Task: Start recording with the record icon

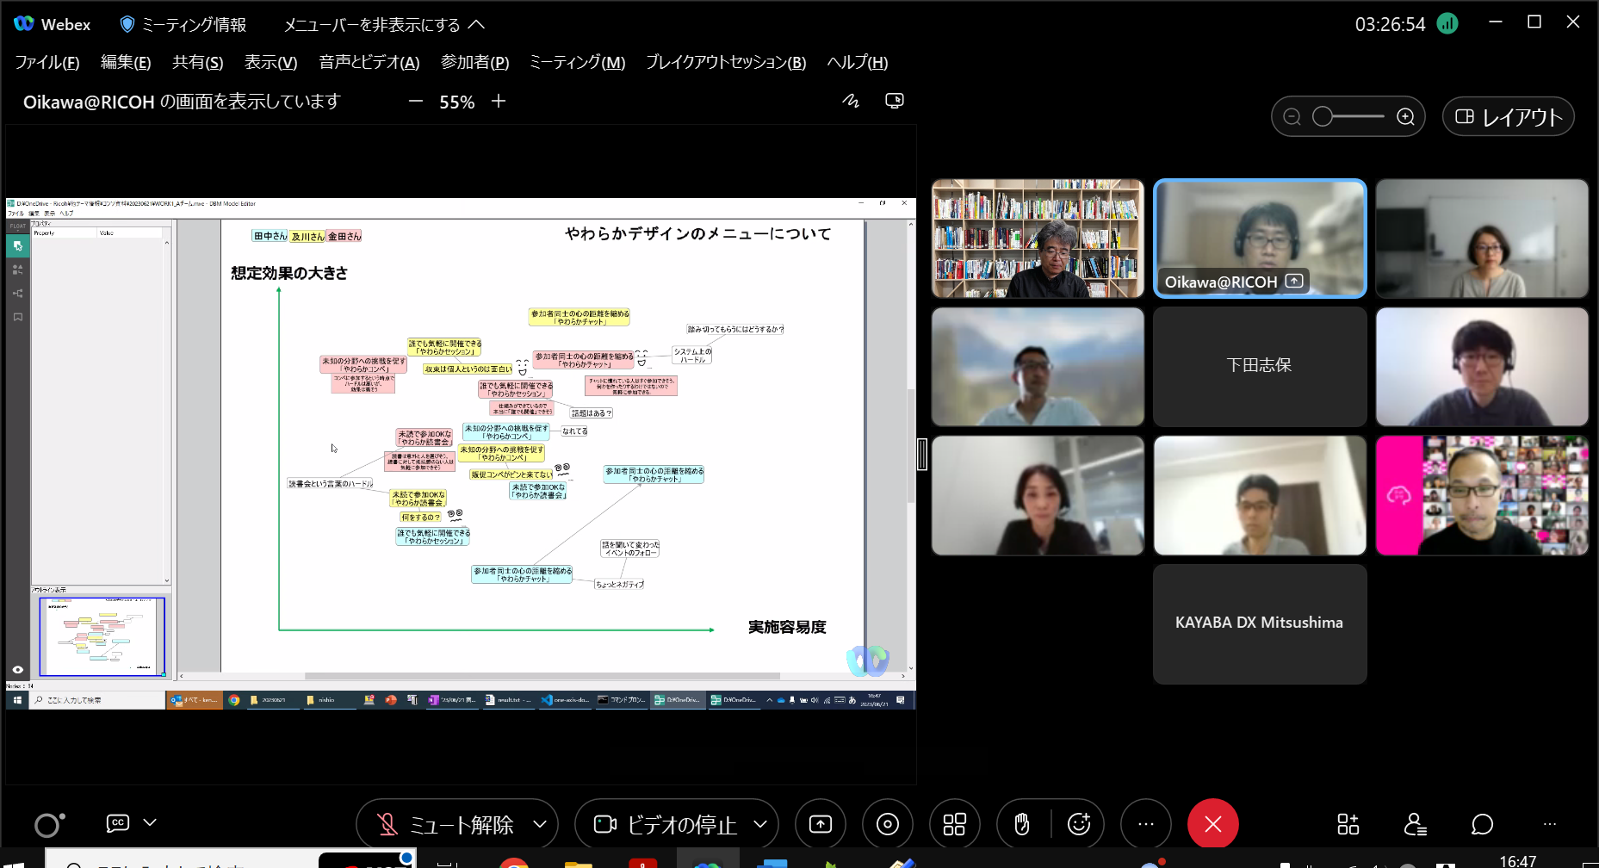Action: (887, 824)
